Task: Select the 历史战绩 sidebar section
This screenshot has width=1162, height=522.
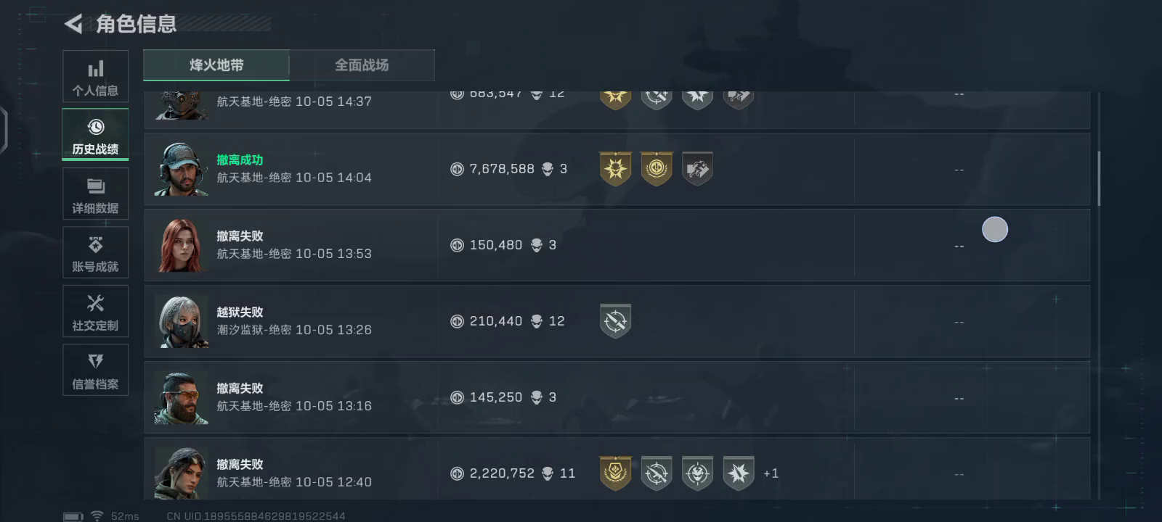Action: click(x=95, y=135)
